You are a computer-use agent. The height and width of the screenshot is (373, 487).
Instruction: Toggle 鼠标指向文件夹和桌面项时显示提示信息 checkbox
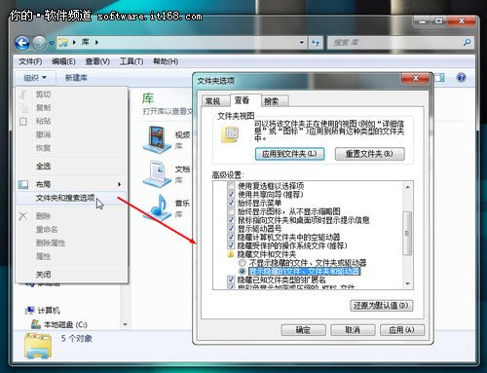pos(231,220)
